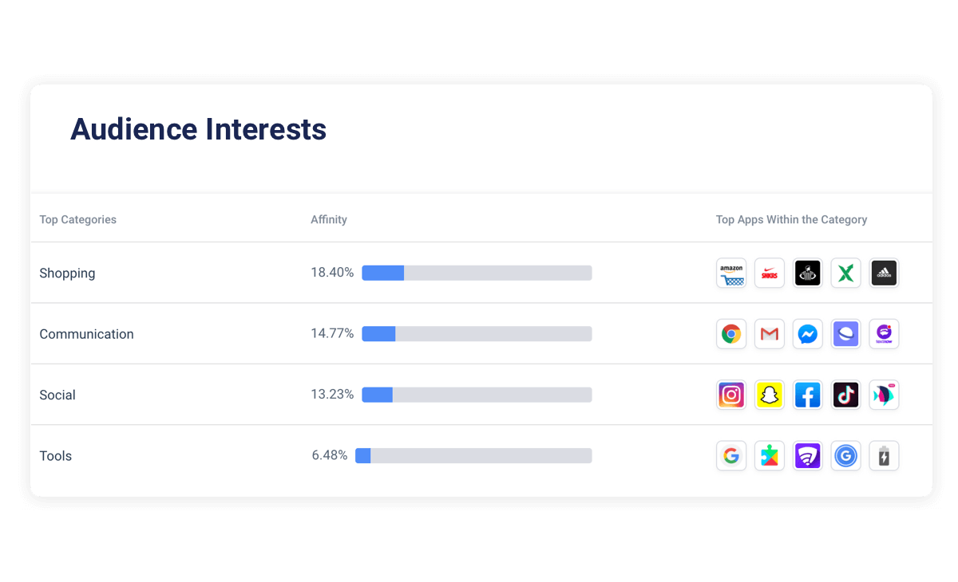
Task: Select the Snapchat app icon
Action: pos(770,395)
